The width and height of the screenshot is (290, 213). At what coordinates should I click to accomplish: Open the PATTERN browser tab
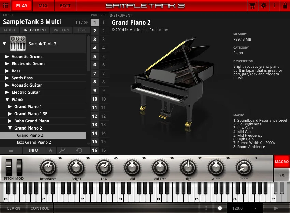pos(61,30)
